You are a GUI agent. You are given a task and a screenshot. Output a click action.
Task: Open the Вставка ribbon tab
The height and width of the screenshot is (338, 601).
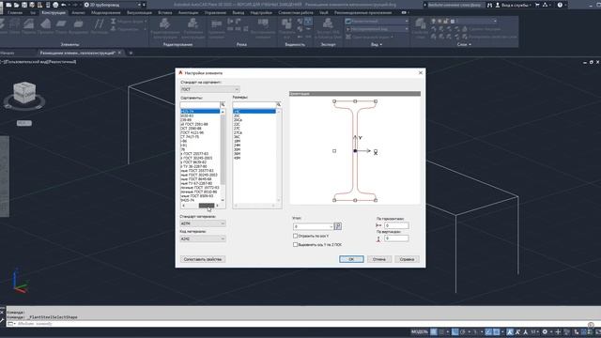click(165, 12)
